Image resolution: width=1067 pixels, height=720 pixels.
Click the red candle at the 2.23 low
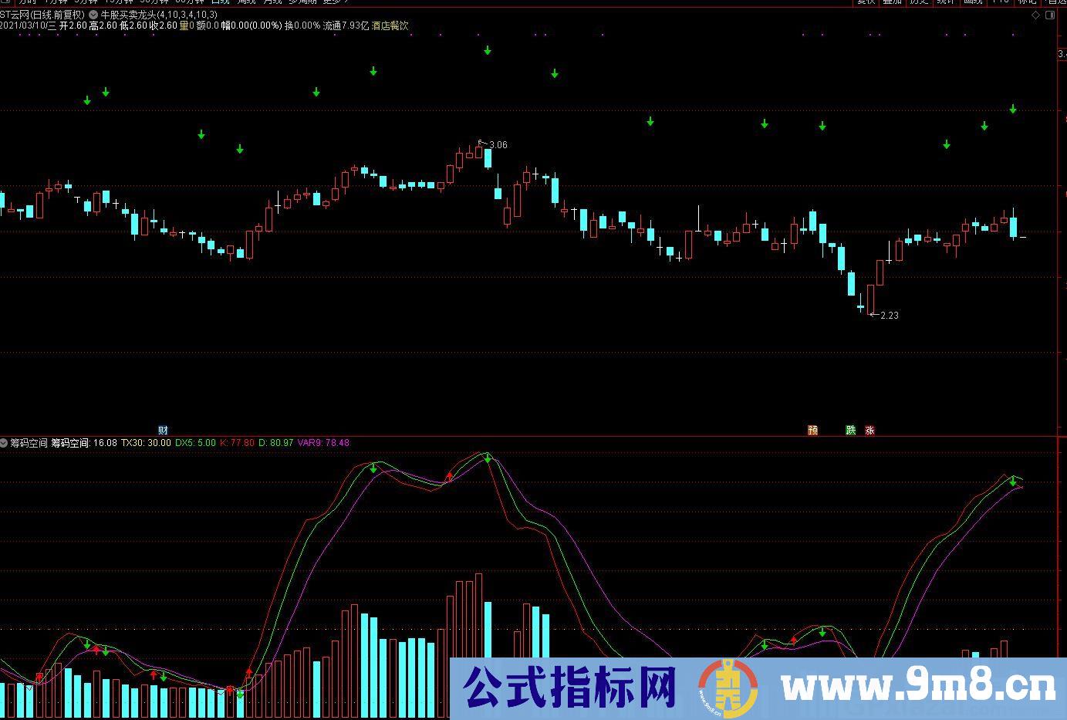pyautogui.click(x=870, y=299)
